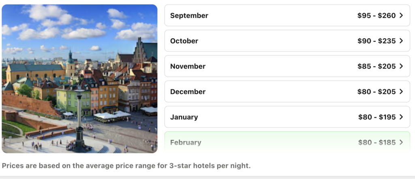The width and height of the screenshot is (415, 179).
Task: Click the $80 - $205 price range
Action: pos(376,92)
